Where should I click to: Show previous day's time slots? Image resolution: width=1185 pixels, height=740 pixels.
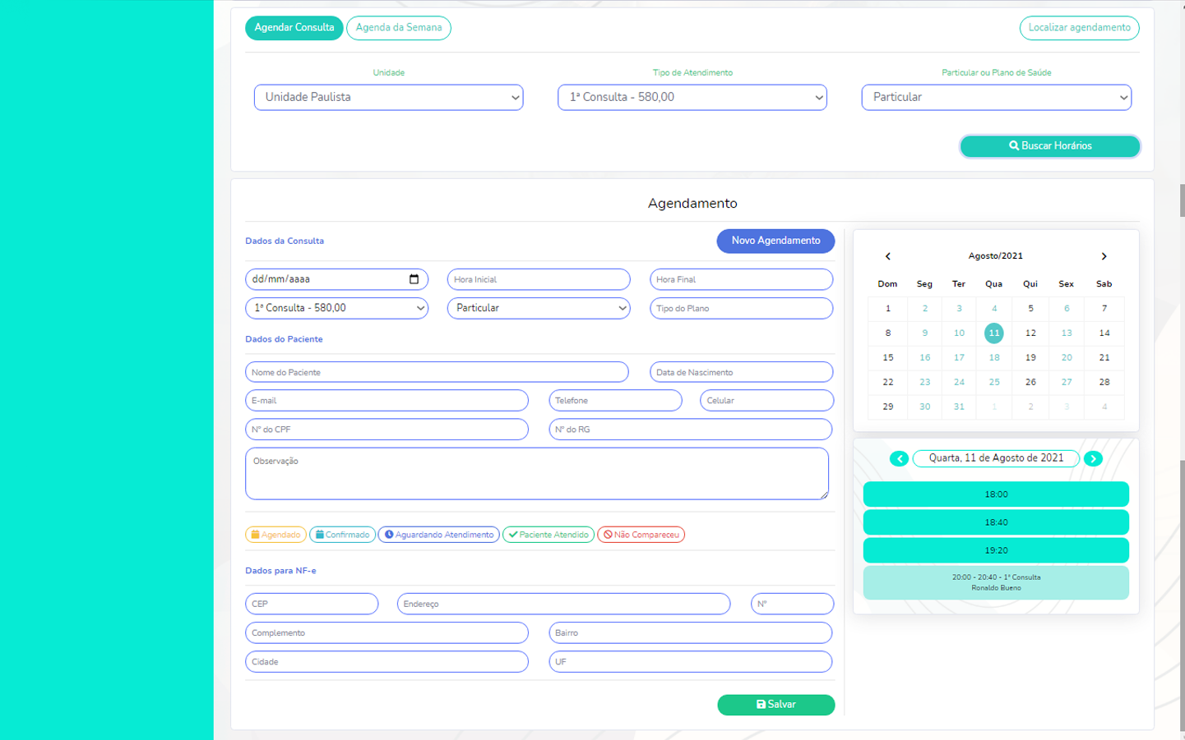pyautogui.click(x=899, y=459)
